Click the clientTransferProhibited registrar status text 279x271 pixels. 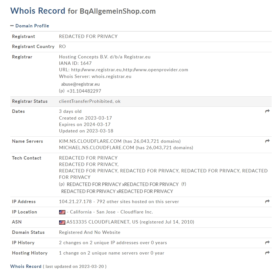point(85,101)
